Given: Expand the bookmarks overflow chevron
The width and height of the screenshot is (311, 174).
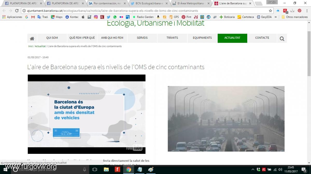Looking at the screenshot, I should pyautogui.click(x=275, y=17).
